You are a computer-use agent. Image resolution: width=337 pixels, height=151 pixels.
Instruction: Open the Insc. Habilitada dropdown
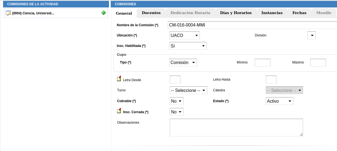point(188,46)
